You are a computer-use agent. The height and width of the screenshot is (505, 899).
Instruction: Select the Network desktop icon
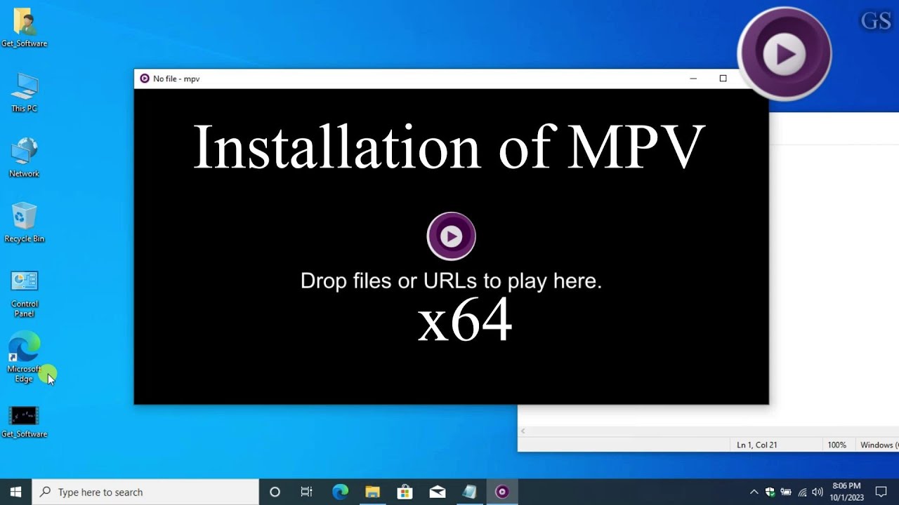(x=24, y=157)
